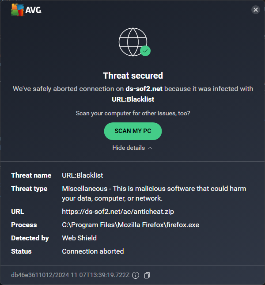Click the Threat type description text
The width and height of the screenshot is (265, 285).
pyautogui.click(x=154, y=193)
